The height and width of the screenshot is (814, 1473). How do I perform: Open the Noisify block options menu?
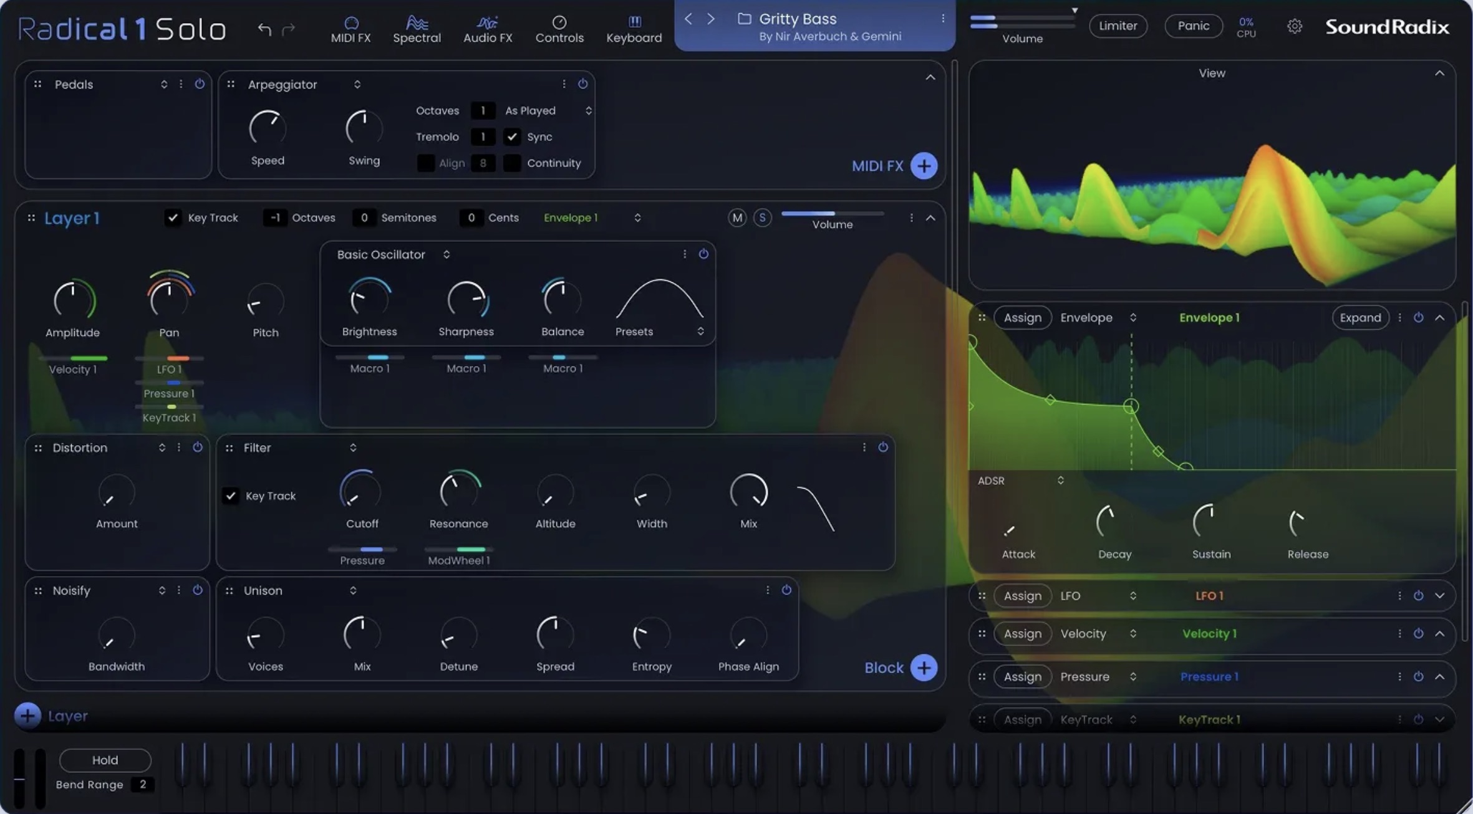179,590
